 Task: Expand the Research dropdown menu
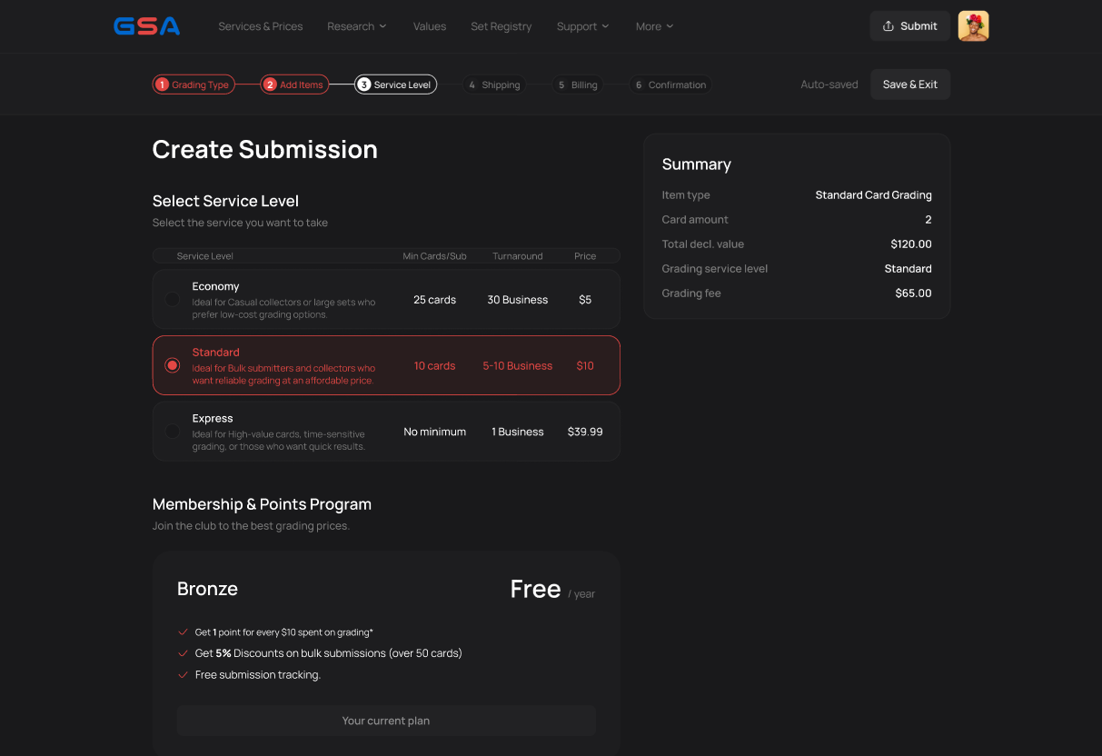357,26
